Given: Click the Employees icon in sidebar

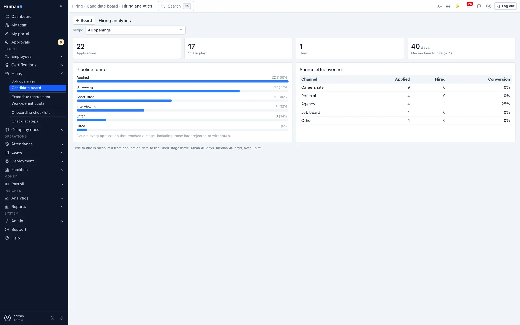Looking at the screenshot, I should (7, 57).
